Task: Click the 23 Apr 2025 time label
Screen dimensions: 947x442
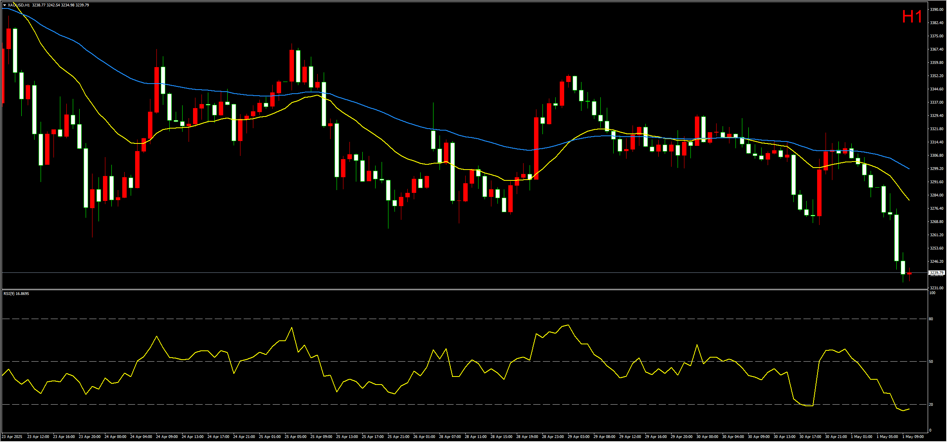Action: pos(12,437)
